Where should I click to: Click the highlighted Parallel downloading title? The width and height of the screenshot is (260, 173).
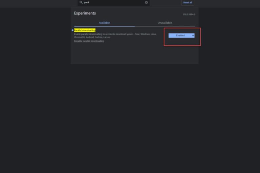click(x=85, y=30)
